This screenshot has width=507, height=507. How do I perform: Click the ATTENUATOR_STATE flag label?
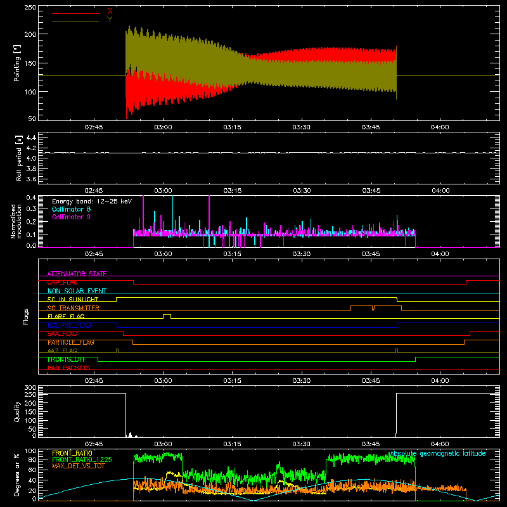pos(77,274)
